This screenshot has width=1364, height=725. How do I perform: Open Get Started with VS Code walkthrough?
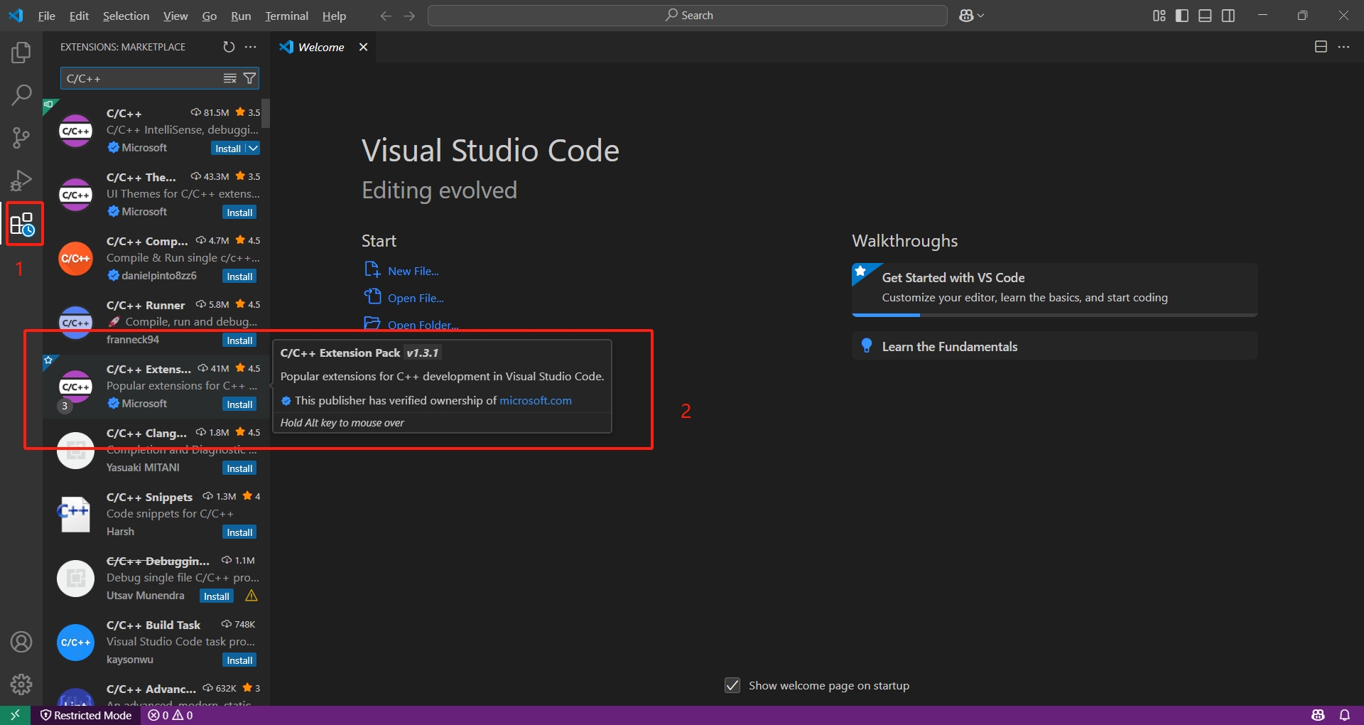click(x=1054, y=289)
